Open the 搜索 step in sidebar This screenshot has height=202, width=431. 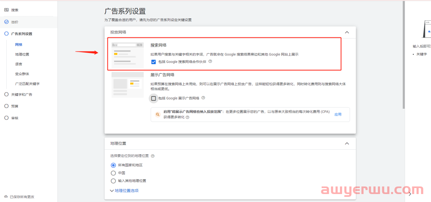click(x=15, y=10)
